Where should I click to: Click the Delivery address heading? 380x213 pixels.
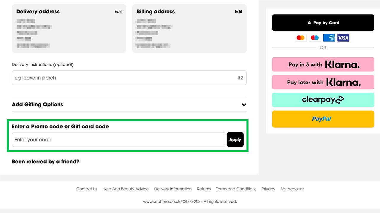(38, 12)
